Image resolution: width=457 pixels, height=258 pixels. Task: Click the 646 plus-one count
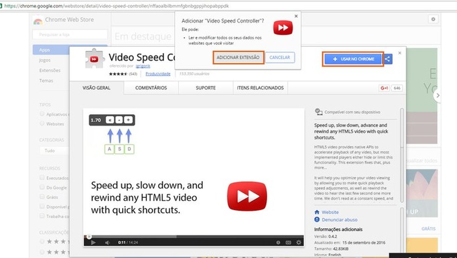pos(397,88)
